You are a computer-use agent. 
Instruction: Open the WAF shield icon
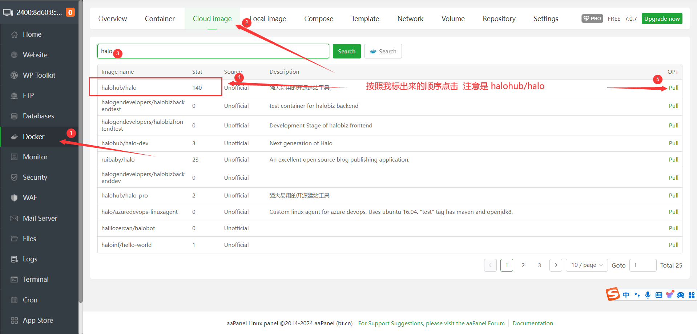14,197
